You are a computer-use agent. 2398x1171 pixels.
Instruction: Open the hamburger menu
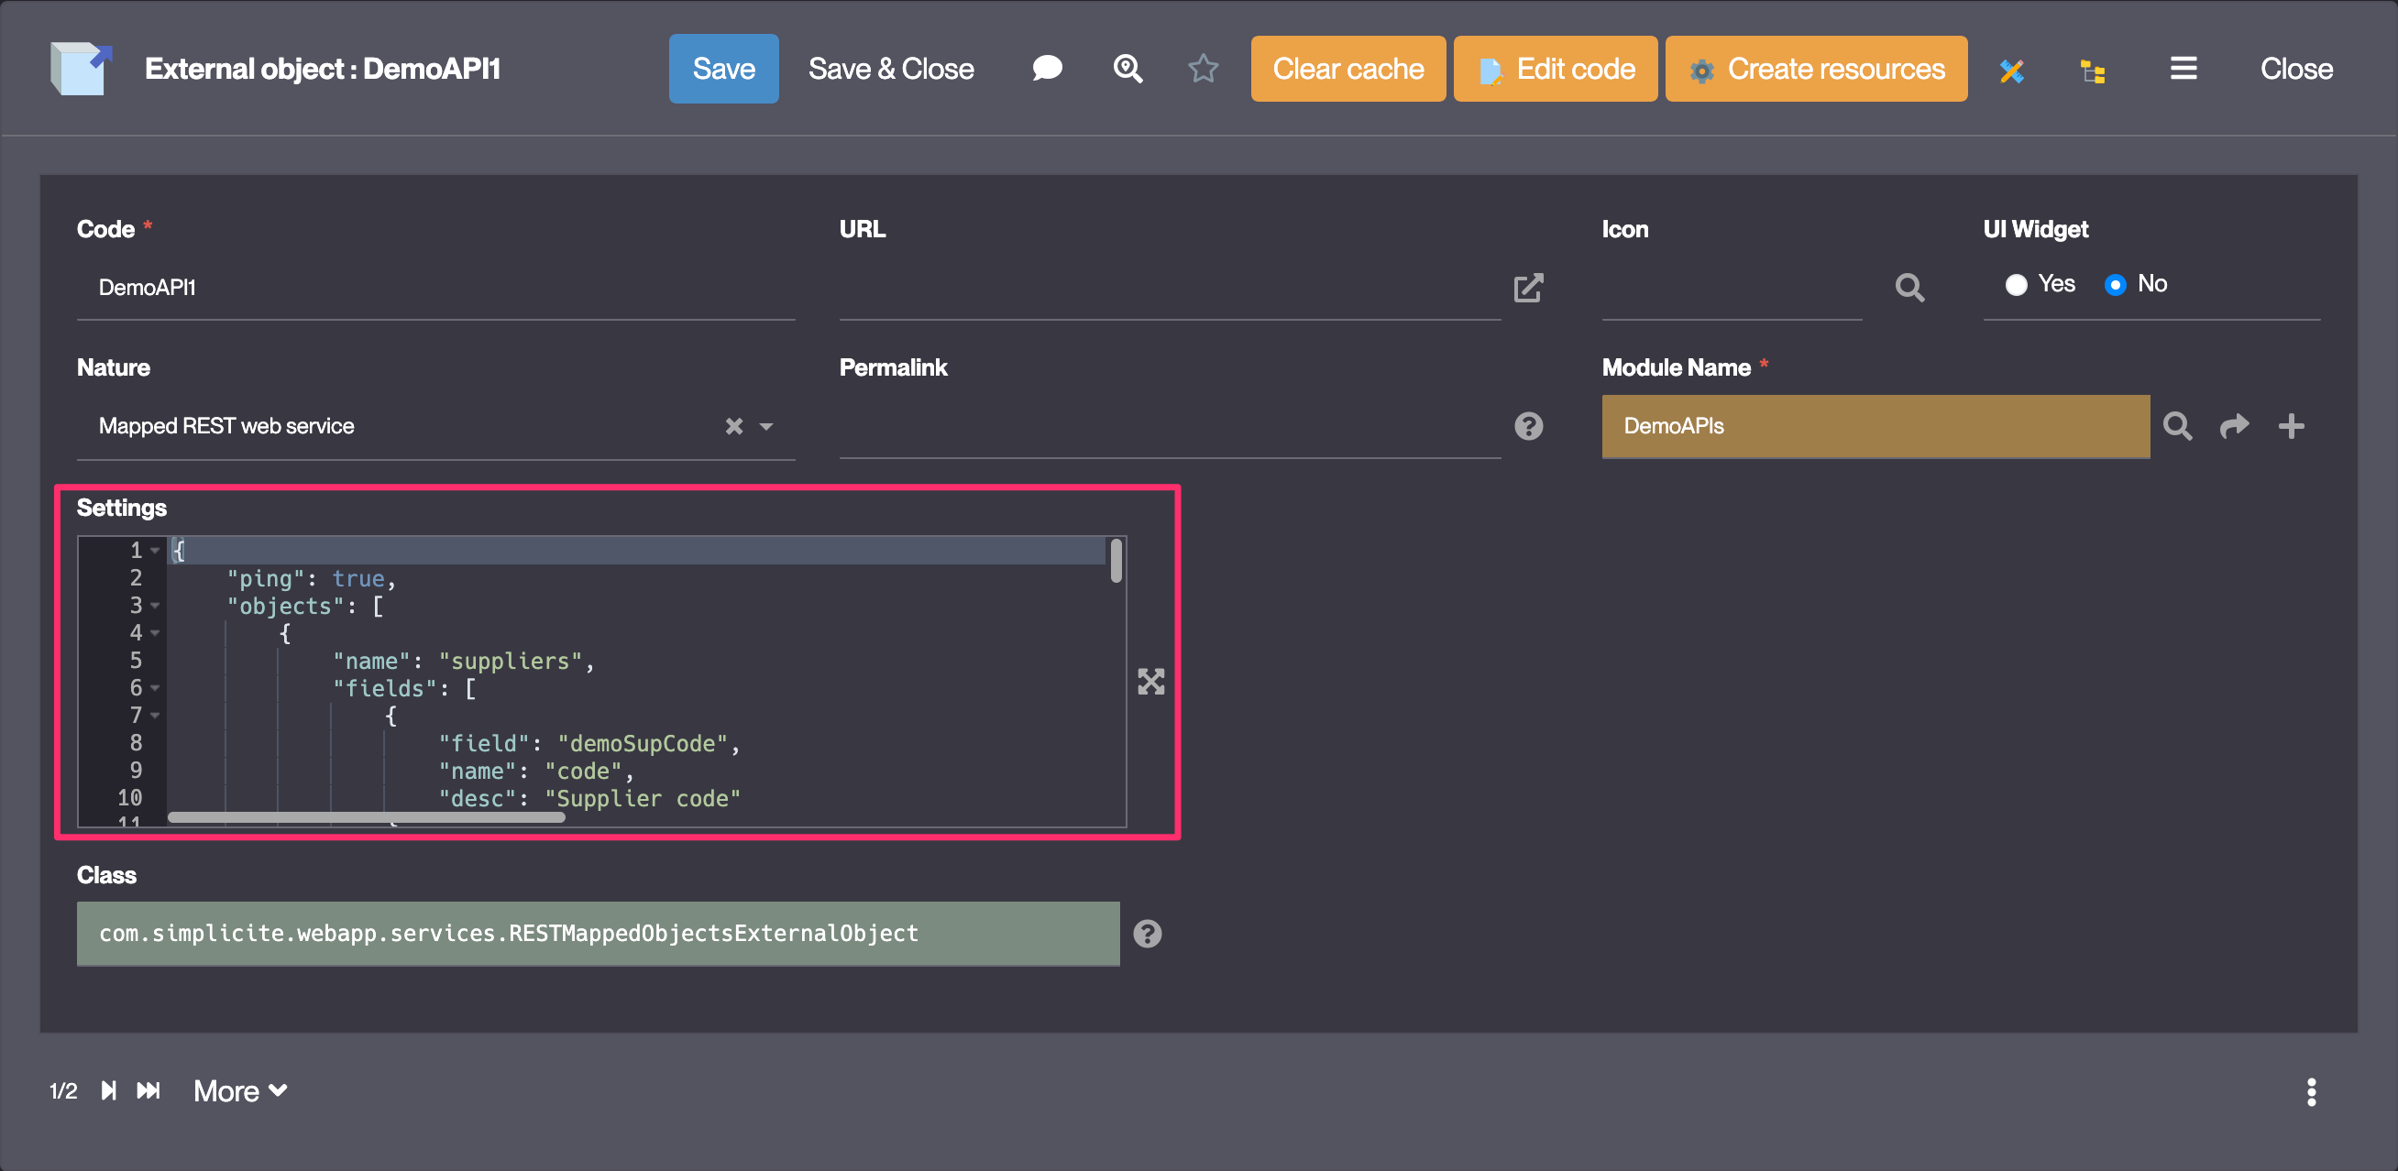click(2183, 69)
